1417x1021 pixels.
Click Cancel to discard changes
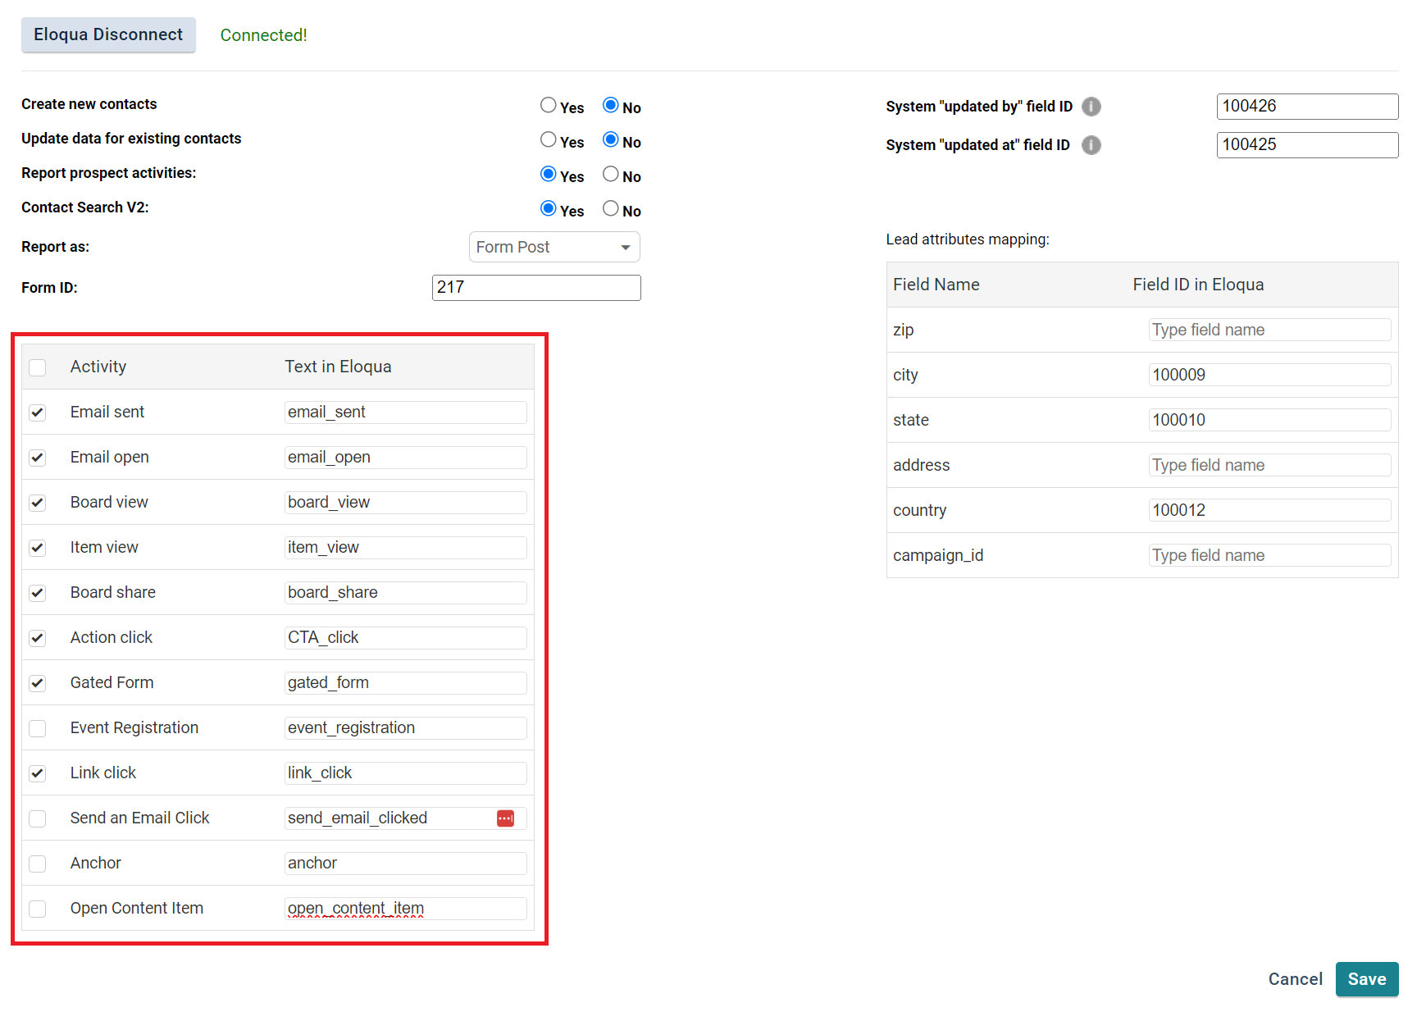(1295, 979)
